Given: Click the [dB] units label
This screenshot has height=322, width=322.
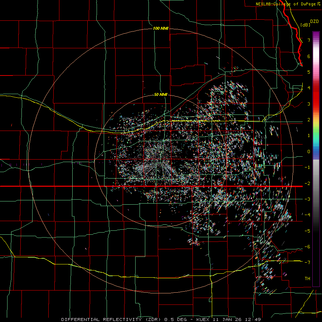Looking at the screenshot, I should click(305, 25).
